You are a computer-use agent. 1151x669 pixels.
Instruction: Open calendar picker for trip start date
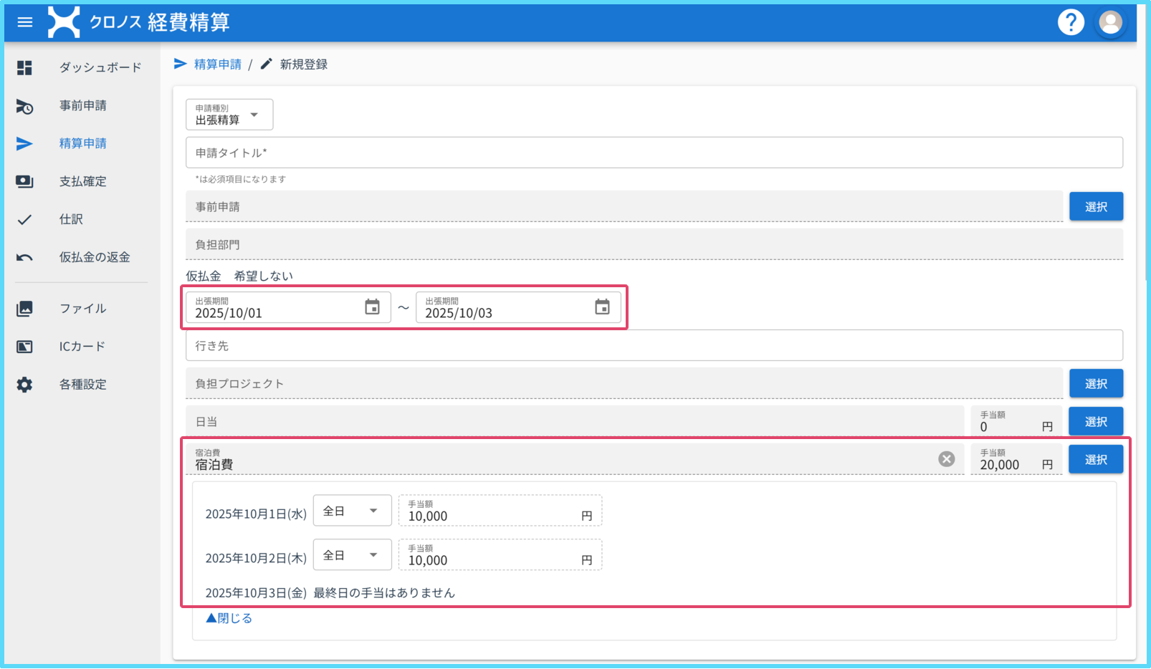372,307
